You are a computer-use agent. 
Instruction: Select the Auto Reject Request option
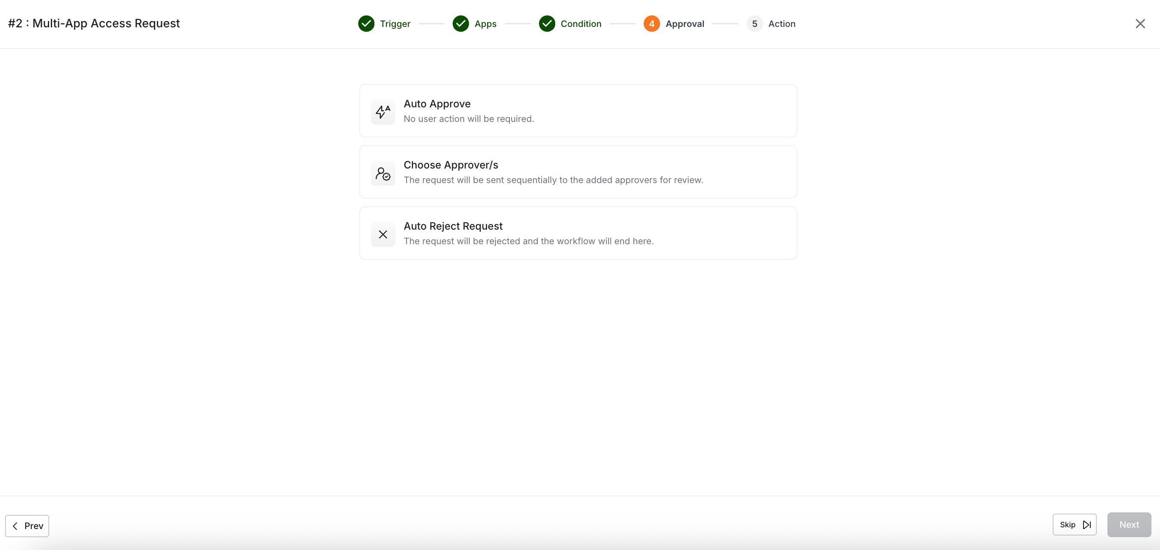[578, 234]
